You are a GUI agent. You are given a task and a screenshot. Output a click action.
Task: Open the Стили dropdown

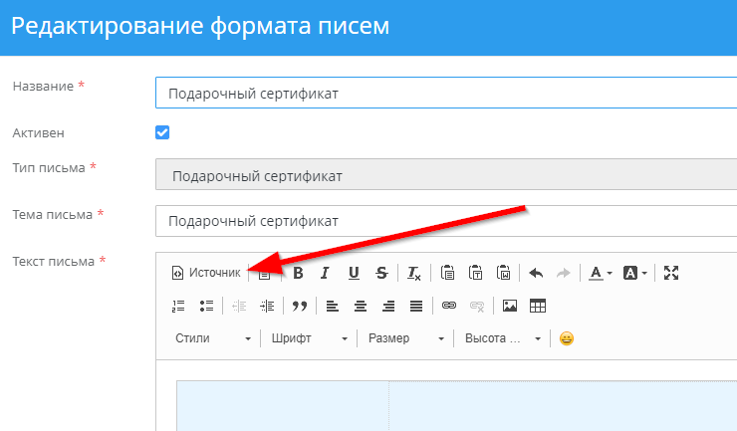click(213, 338)
